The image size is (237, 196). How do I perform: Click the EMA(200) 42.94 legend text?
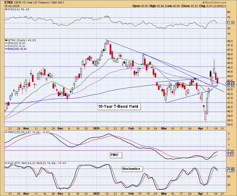[x=17, y=49]
